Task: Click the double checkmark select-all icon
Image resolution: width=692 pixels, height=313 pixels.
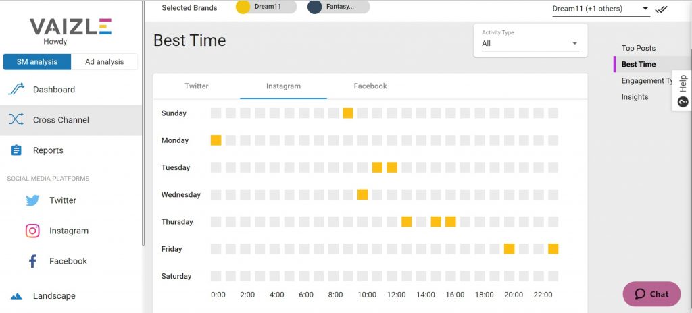Action: 661,9
